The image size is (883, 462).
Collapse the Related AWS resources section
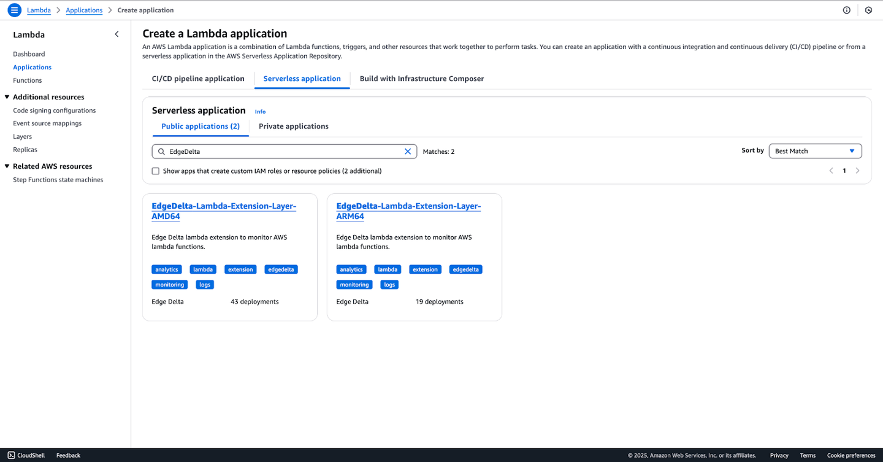pos(7,166)
